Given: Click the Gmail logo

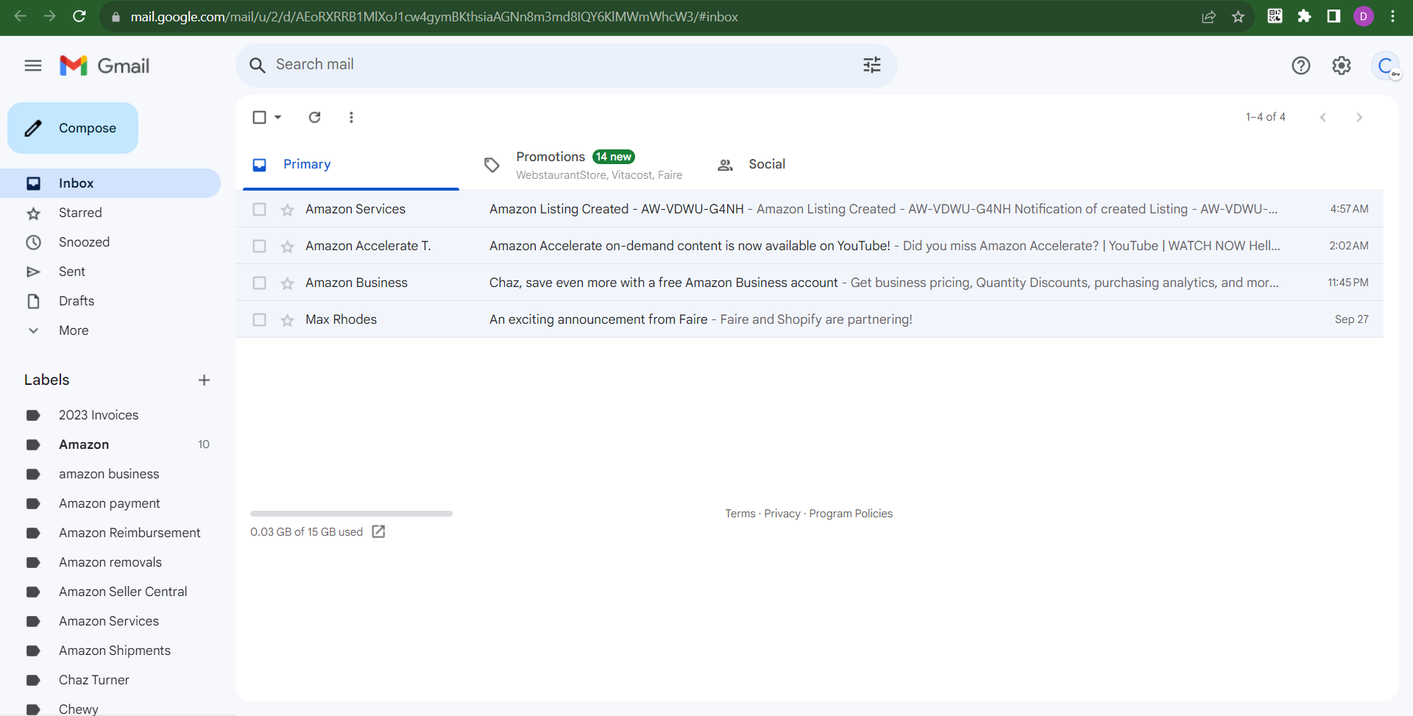Looking at the screenshot, I should pos(105,65).
